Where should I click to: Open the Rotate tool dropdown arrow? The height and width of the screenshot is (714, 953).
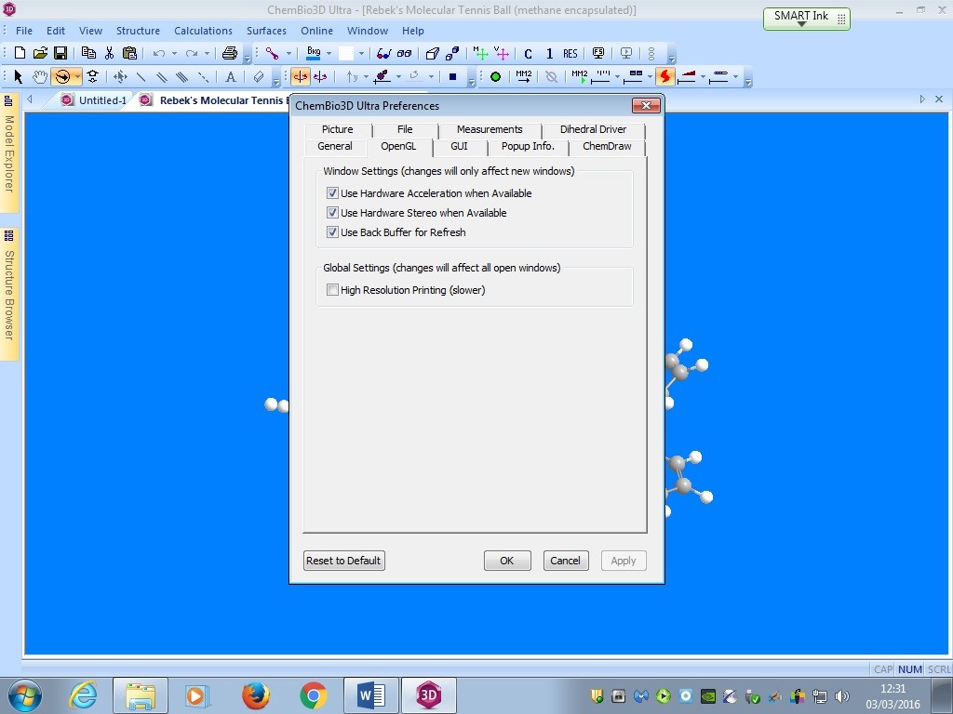pos(77,76)
